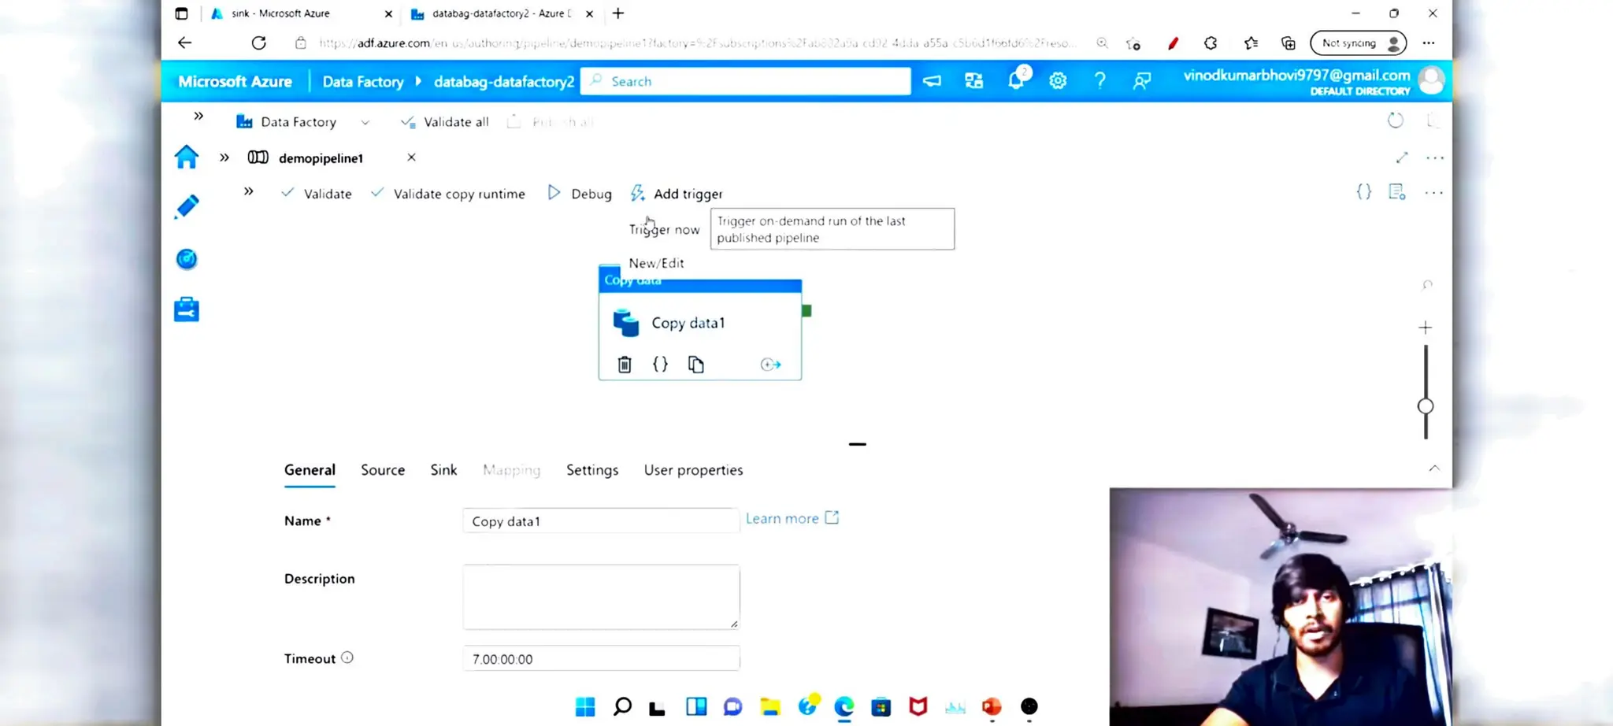This screenshot has width=1613, height=726.
Task: Refresh the Data Factory authoring view
Action: point(1395,120)
